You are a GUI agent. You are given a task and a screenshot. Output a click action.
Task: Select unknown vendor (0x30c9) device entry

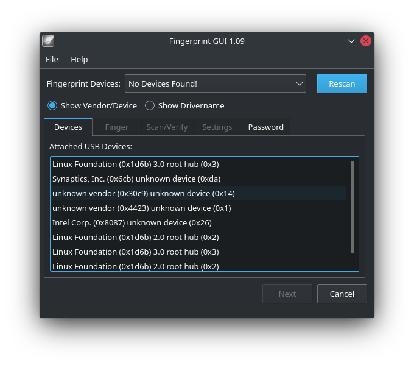(144, 193)
